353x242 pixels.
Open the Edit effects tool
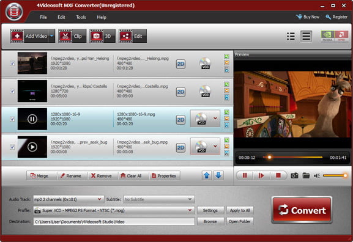[x=133, y=36]
